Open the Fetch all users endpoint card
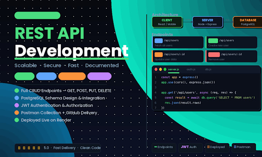The width and height of the screenshot is (262, 157). pyautogui.click(x=178, y=43)
